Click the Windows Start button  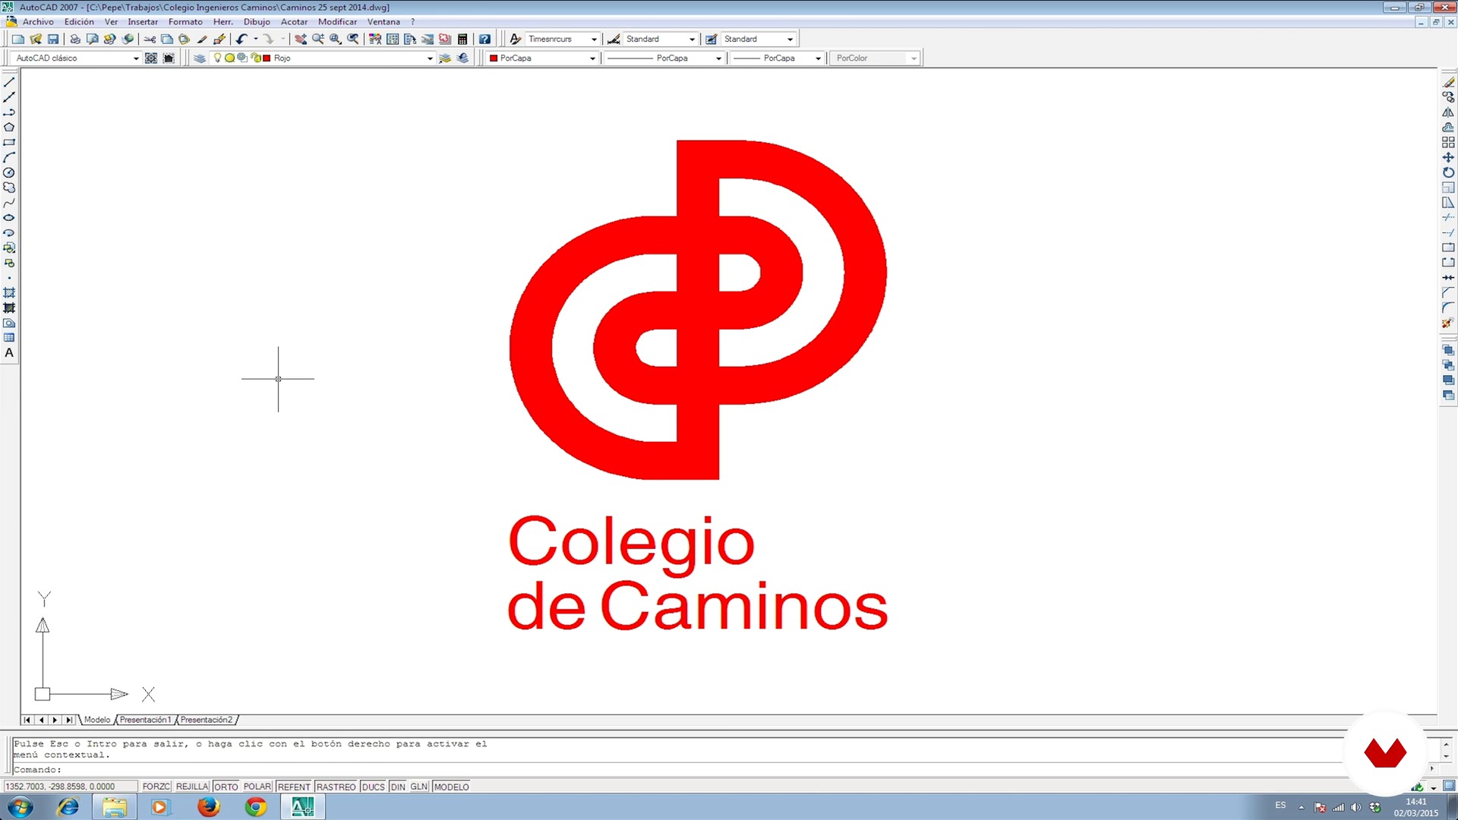click(21, 806)
